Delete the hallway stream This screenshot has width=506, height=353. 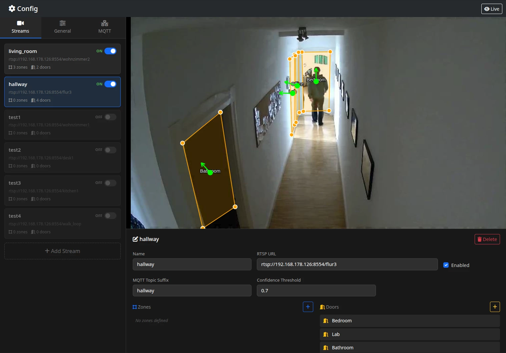pos(487,239)
